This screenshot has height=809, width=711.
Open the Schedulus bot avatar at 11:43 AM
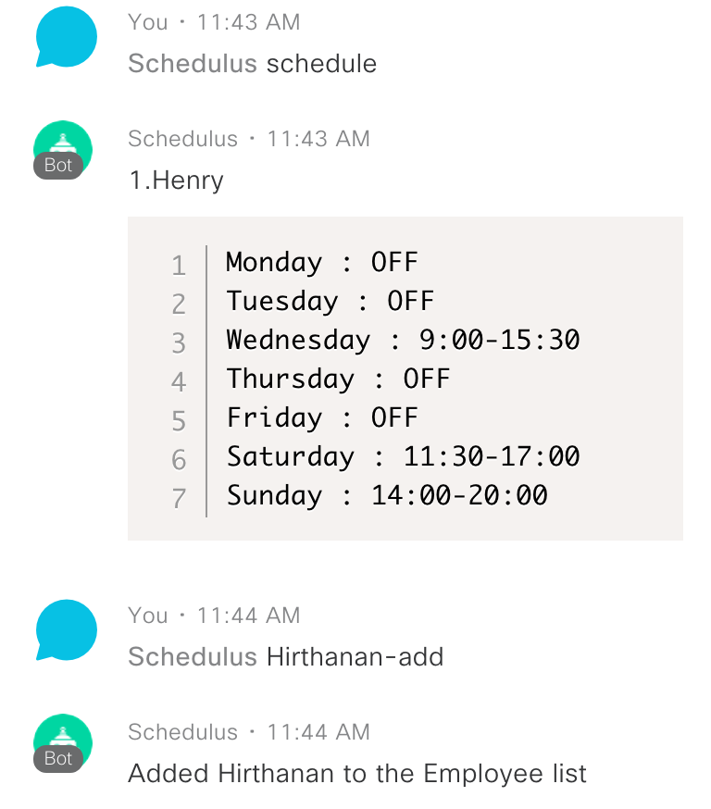63,150
